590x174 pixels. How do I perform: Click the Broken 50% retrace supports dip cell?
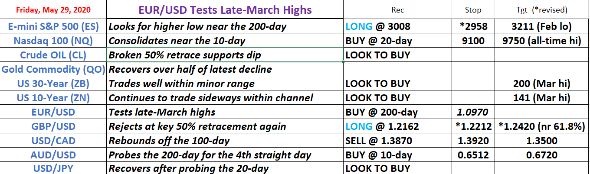click(225, 55)
